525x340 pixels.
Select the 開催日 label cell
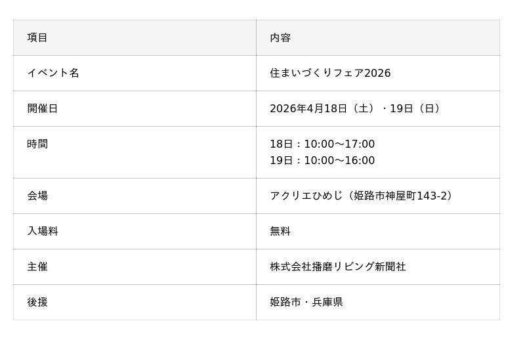pos(43,108)
